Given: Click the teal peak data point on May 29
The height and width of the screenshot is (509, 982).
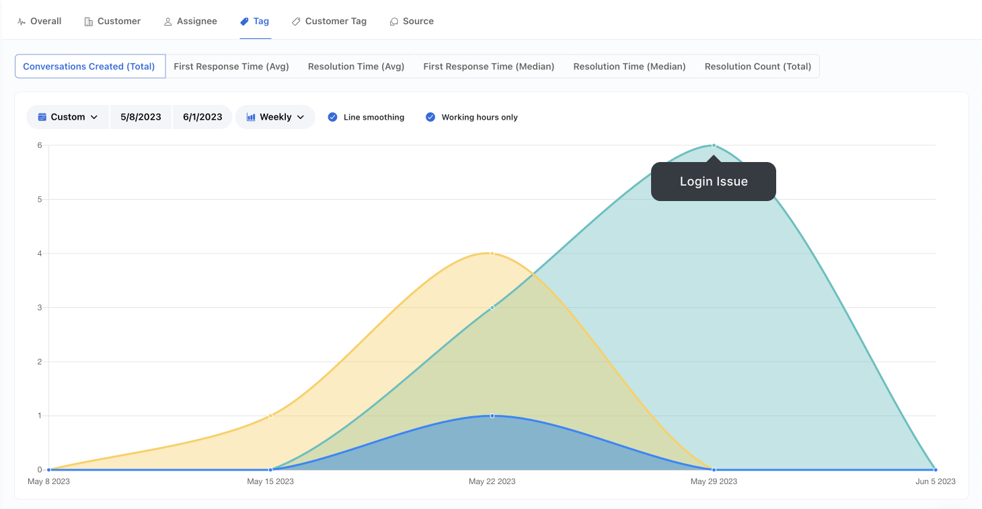Looking at the screenshot, I should click(714, 145).
